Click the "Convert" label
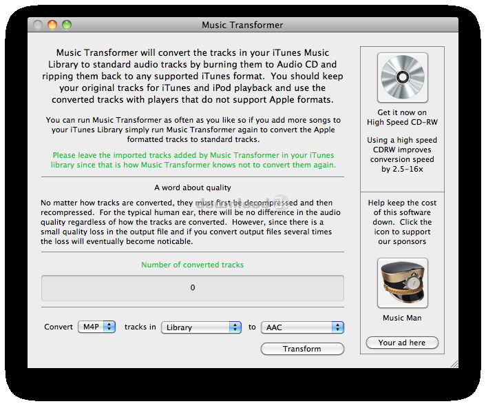 click(x=59, y=327)
